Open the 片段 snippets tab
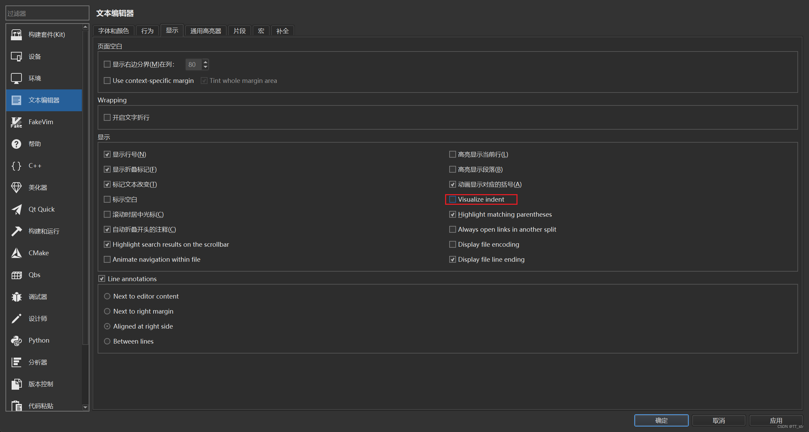809x432 pixels. (x=240, y=31)
